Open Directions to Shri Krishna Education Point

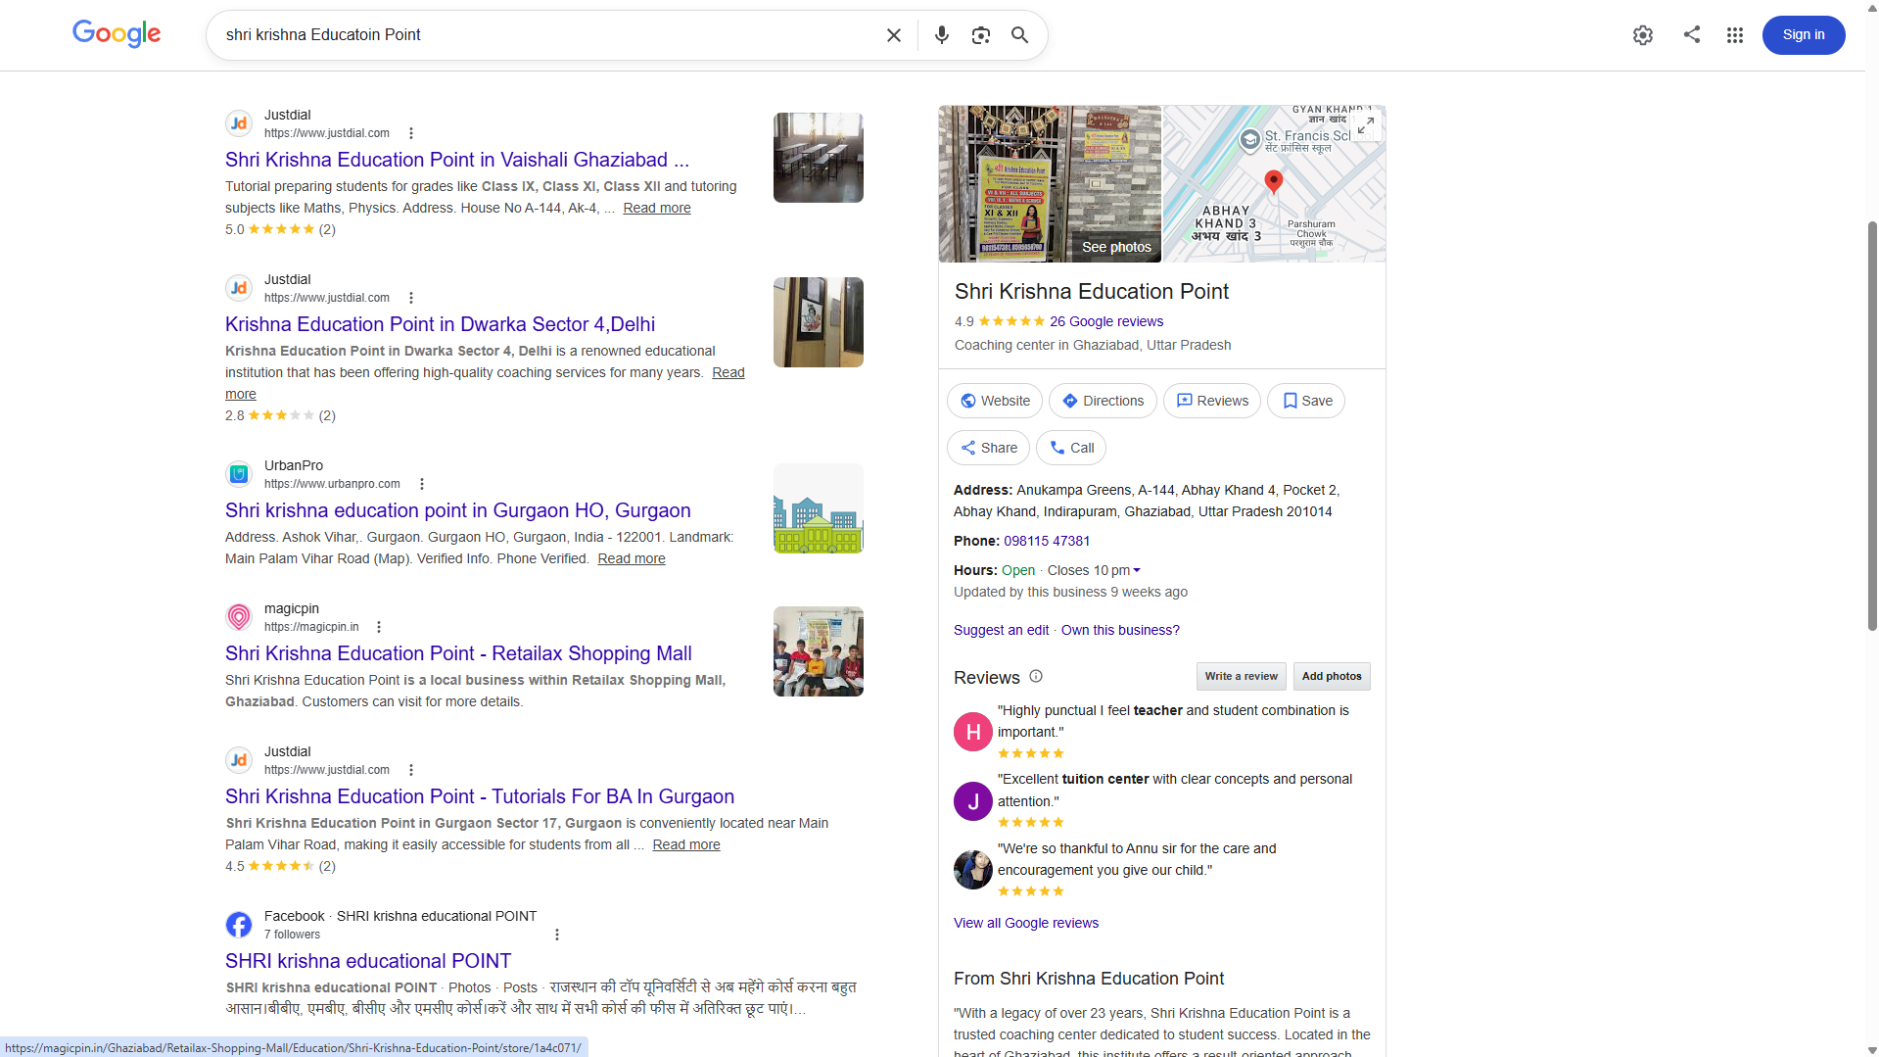pos(1103,401)
